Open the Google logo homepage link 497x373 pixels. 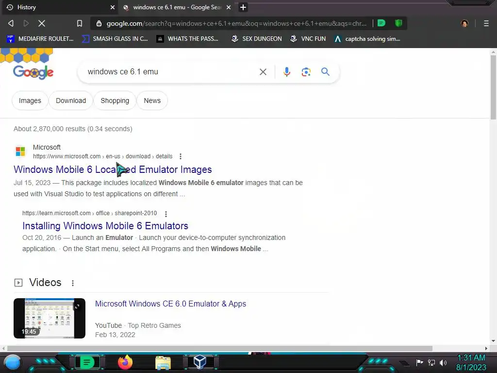(x=33, y=72)
